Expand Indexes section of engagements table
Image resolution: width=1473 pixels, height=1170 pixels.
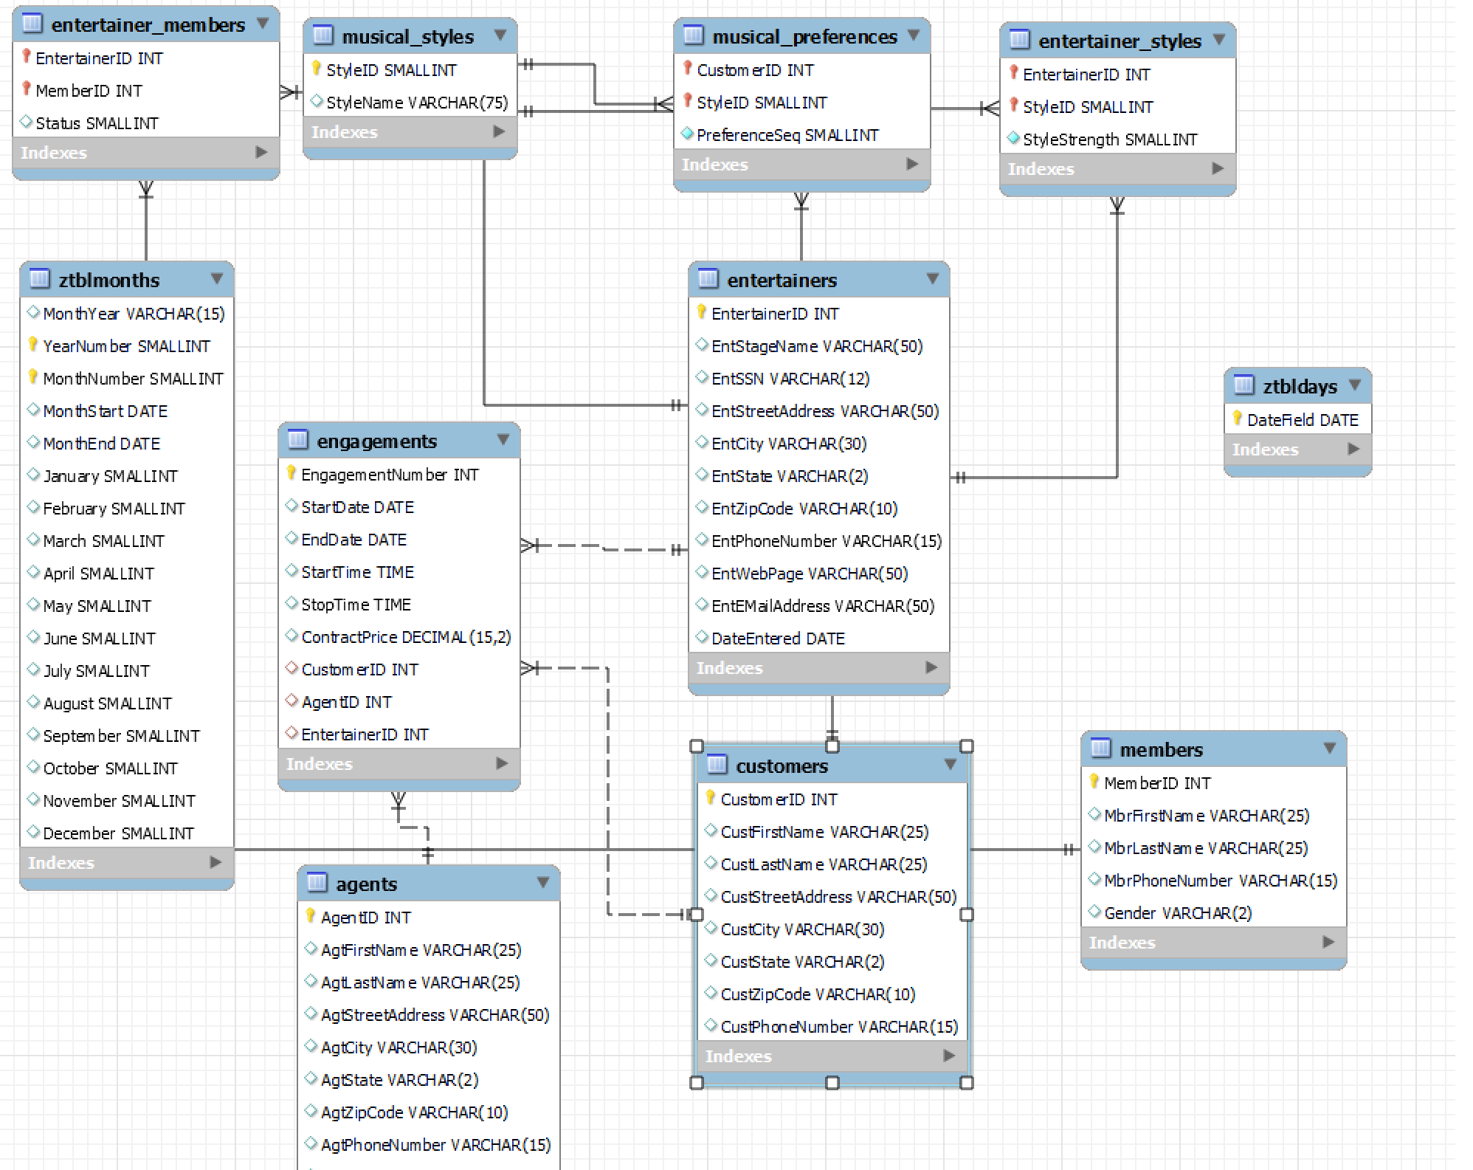(503, 763)
